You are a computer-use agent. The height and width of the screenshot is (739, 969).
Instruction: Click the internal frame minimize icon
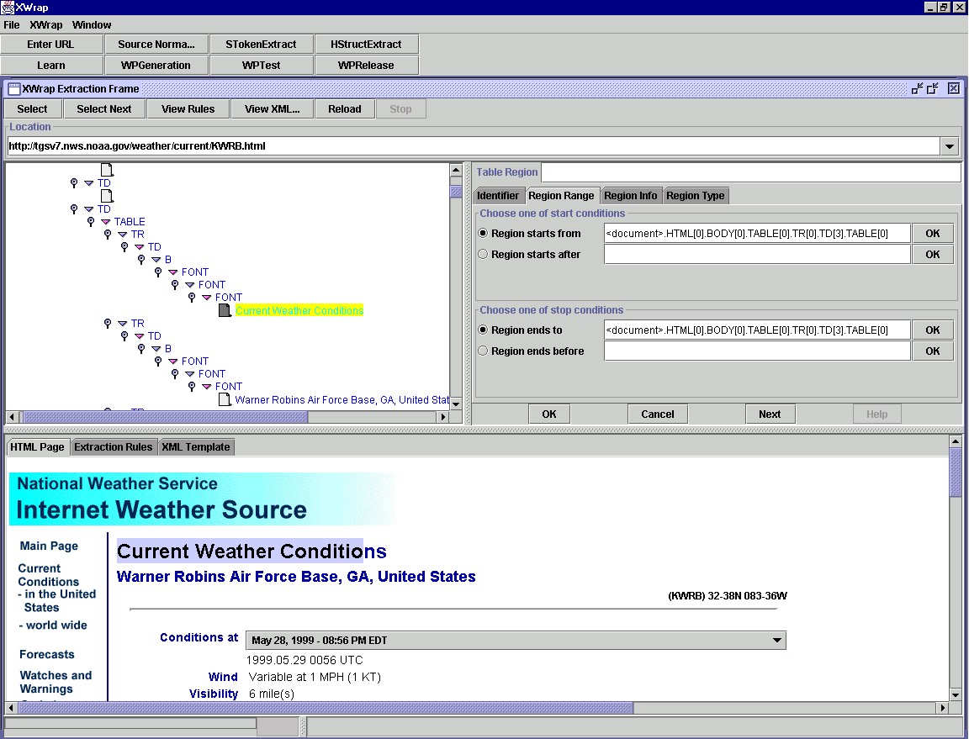[917, 88]
